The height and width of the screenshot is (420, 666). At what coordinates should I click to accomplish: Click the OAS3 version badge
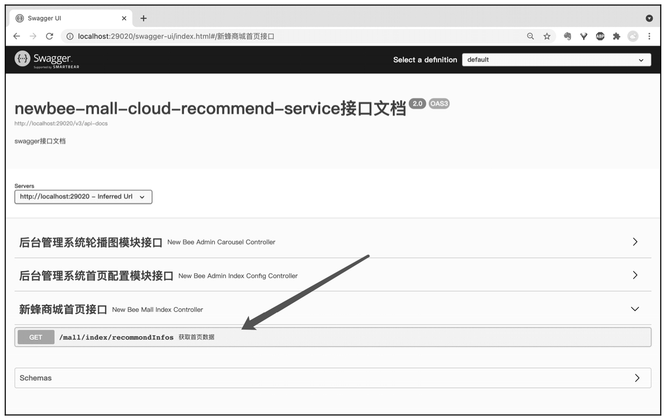tap(439, 103)
